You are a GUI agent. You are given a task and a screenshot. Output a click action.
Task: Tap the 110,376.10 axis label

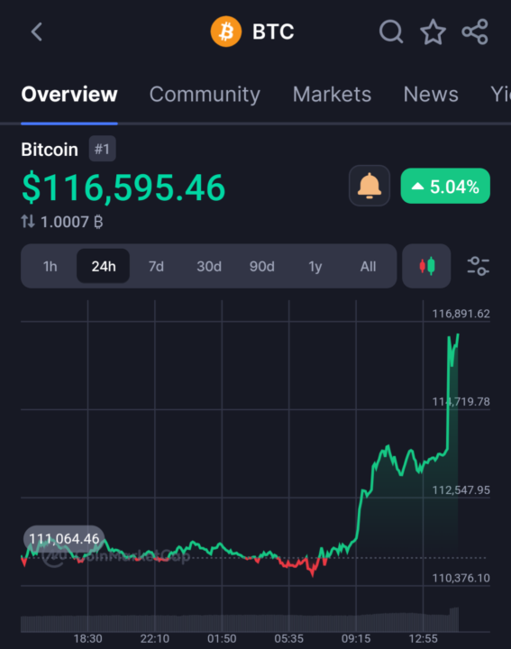coord(461,578)
